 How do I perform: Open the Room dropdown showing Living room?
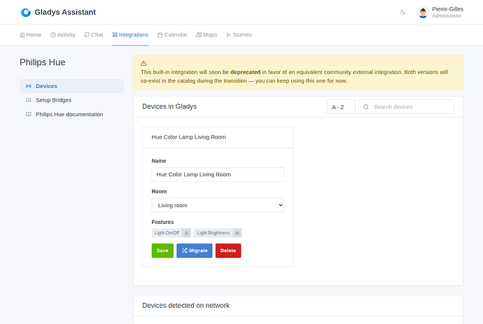[x=218, y=205]
